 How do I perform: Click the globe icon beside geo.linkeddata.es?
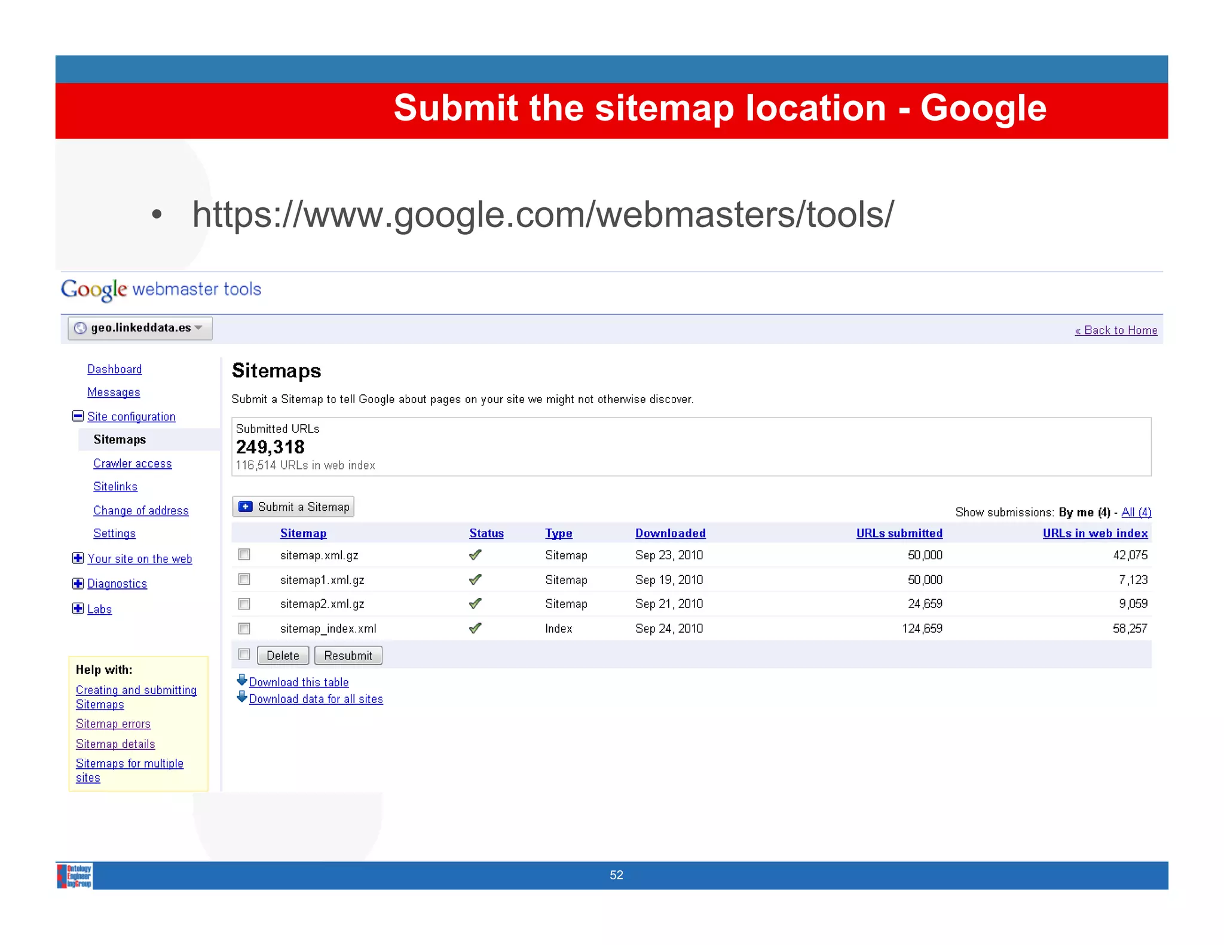[x=80, y=328]
